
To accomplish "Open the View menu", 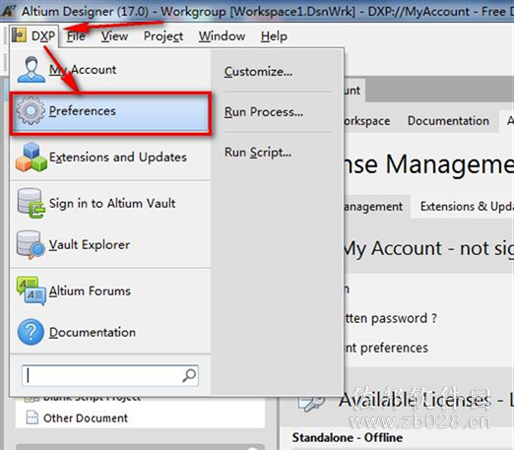I will click(114, 35).
